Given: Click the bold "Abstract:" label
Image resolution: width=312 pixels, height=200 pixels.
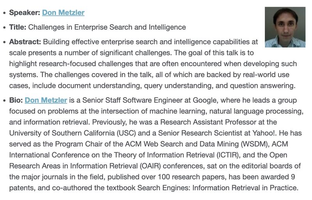Looking at the screenshot, I should click(x=25, y=42).
